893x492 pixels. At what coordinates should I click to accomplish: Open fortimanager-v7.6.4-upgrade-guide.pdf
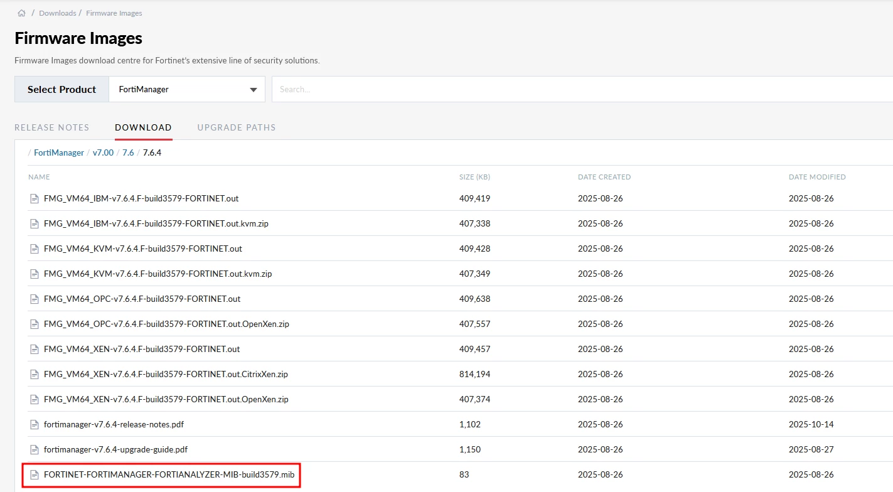[115, 449]
